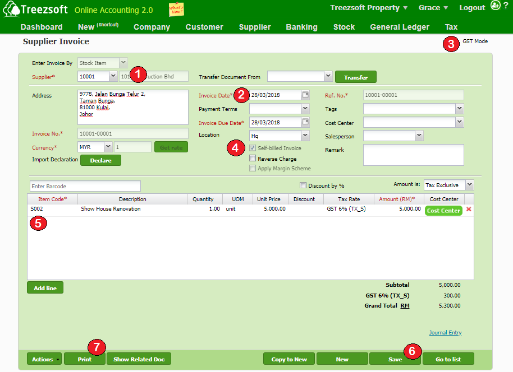The width and height of the screenshot is (513, 372).
Task: Click the question mark help icon
Action: pos(506,6)
